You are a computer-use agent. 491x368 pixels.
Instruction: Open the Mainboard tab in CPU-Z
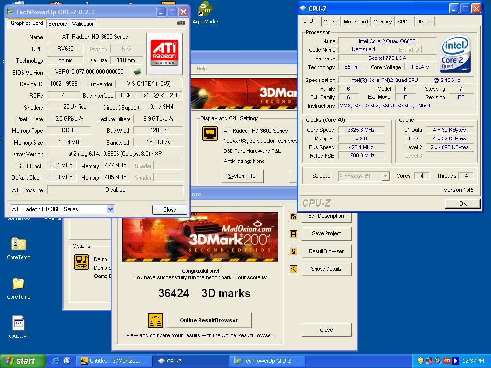click(356, 22)
